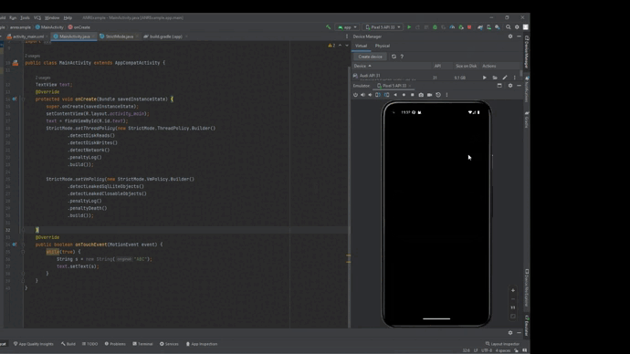Select the Virtual tab in Device Manager
This screenshot has width=630, height=354.
pos(361,46)
